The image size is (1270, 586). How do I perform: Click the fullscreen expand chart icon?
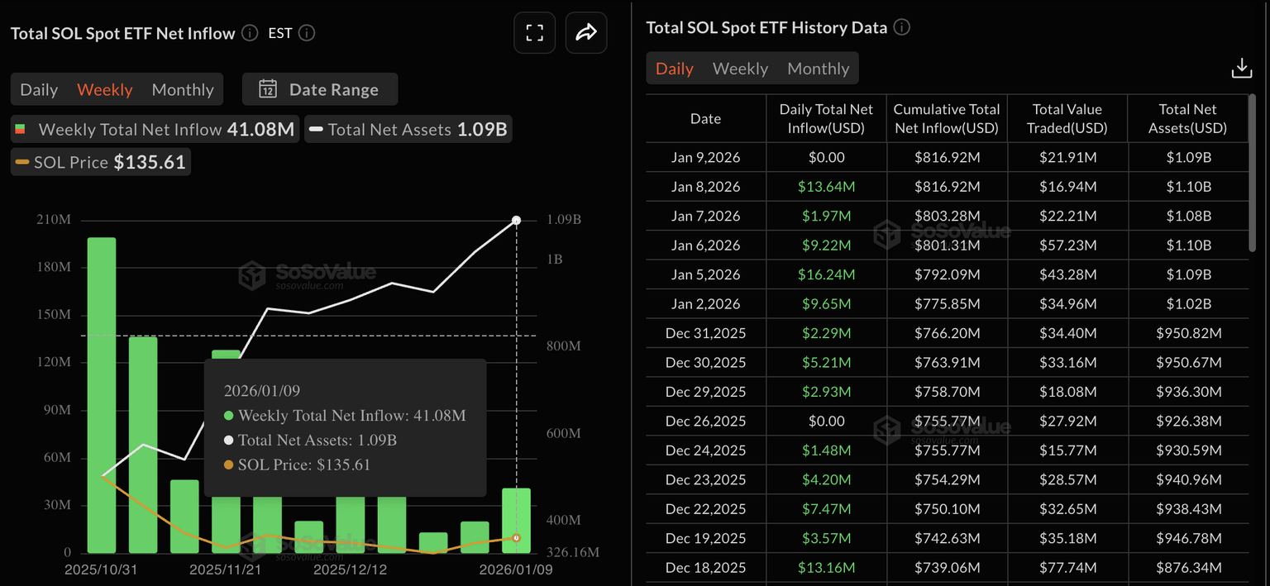(534, 33)
